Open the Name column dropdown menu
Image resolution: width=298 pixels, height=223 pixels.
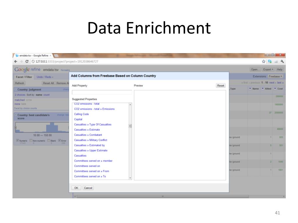[250, 89]
